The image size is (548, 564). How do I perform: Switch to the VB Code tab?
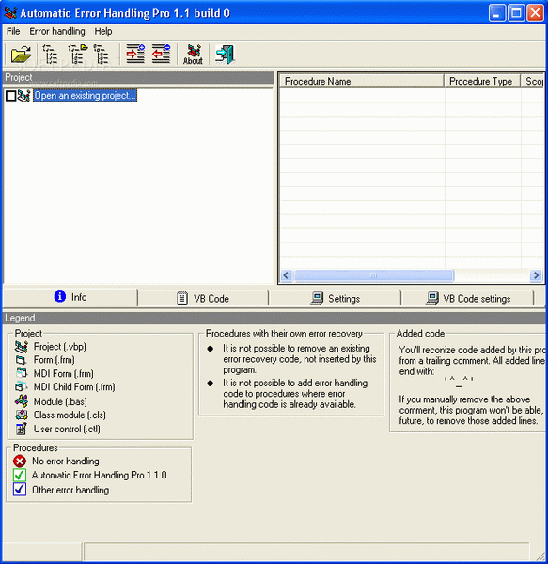click(x=203, y=299)
